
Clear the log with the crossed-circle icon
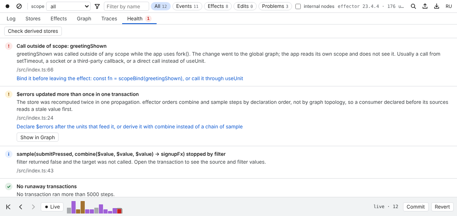tap(19, 6)
